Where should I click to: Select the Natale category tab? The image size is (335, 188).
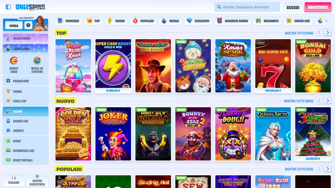point(170,21)
